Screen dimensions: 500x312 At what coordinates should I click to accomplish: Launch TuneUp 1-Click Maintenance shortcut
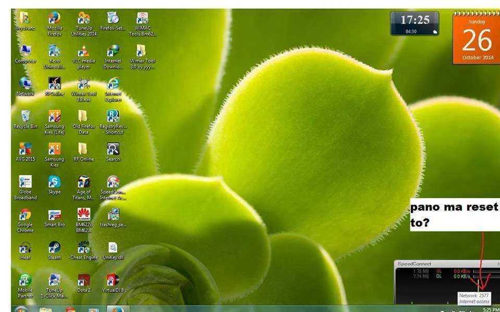[x=55, y=286]
